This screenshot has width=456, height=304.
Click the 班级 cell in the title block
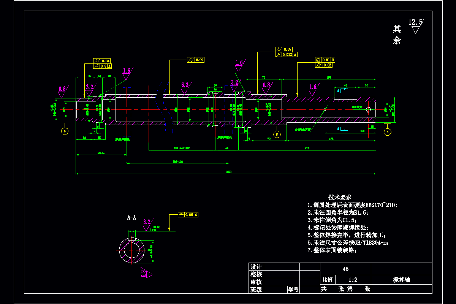[256, 290]
